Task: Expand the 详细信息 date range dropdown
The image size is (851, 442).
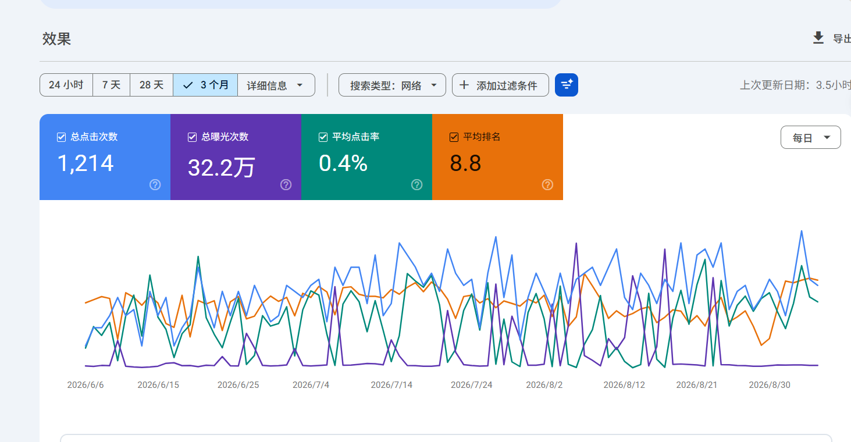Action: (276, 85)
